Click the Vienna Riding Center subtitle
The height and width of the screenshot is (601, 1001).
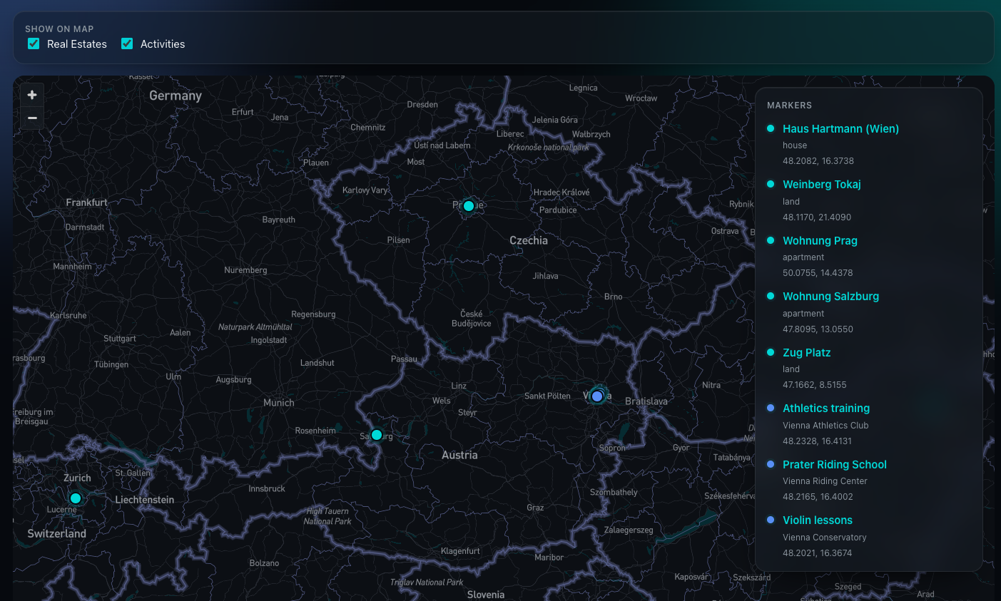pyautogui.click(x=825, y=481)
